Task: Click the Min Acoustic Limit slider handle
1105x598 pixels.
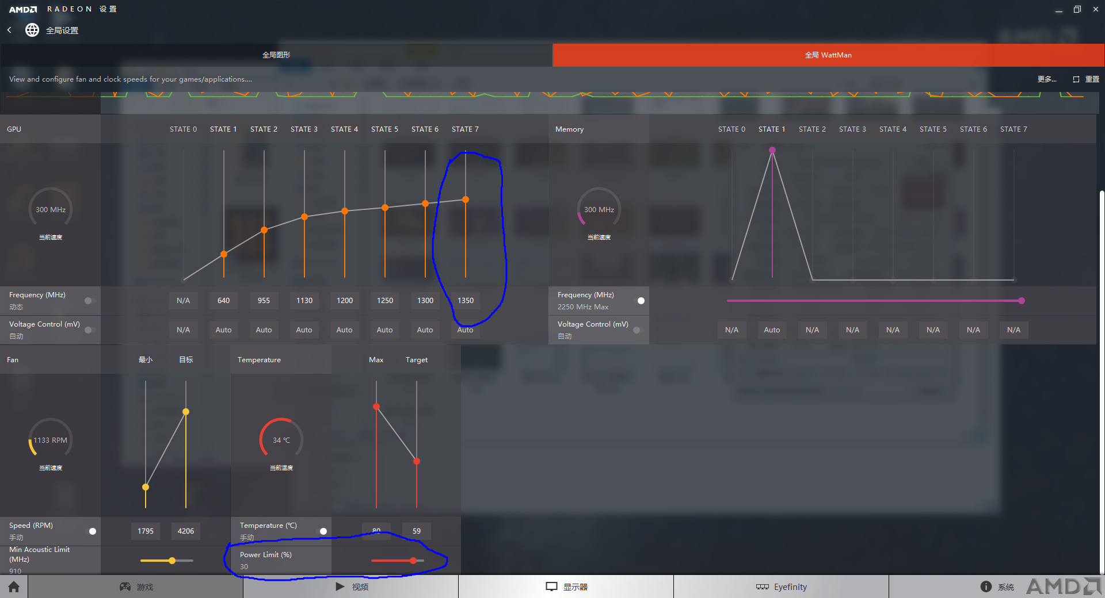Action: [172, 561]
